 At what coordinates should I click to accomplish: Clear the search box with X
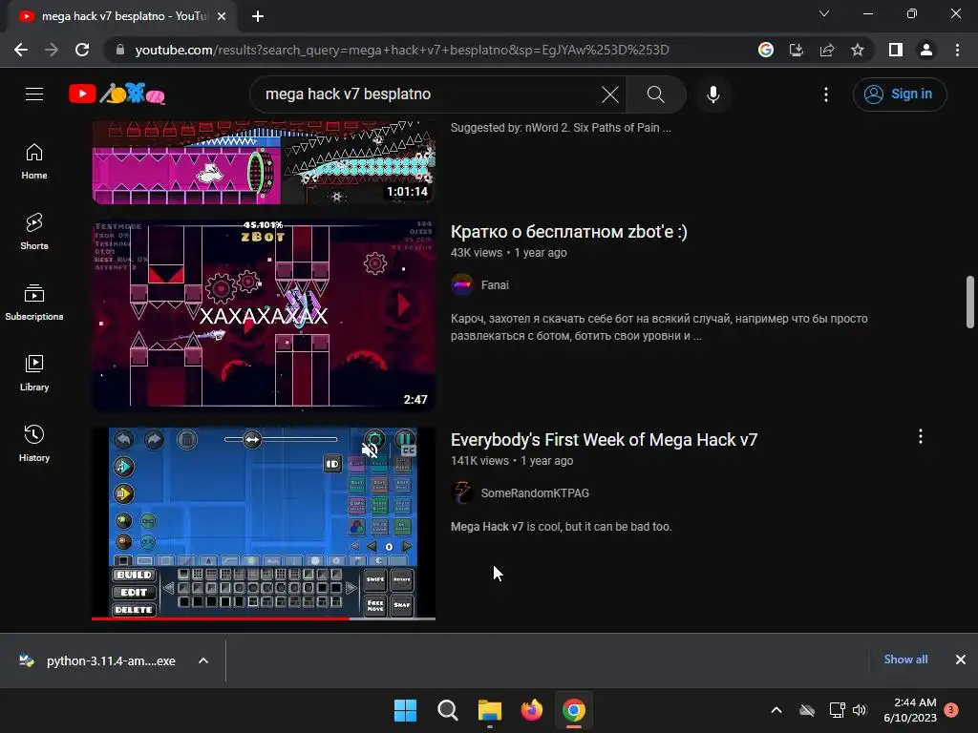pyautogui.click(x=609, y=94)
